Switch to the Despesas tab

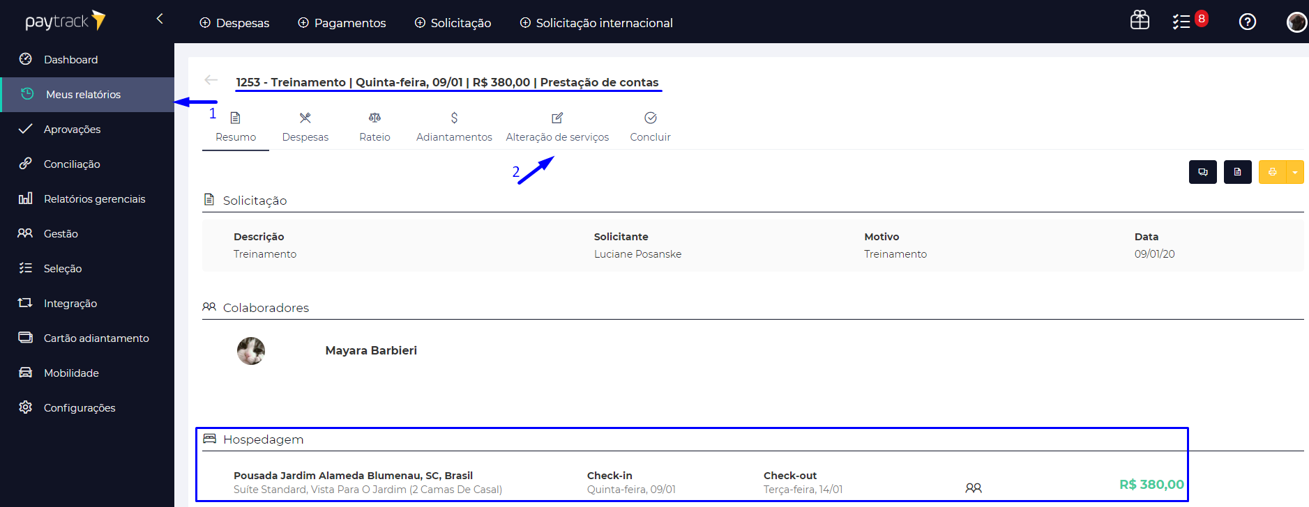(305, 127)
